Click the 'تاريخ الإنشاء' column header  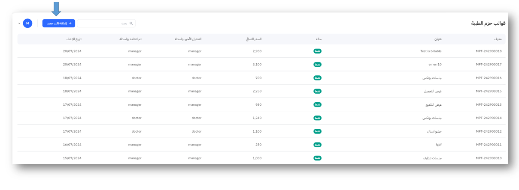(73, 39)
